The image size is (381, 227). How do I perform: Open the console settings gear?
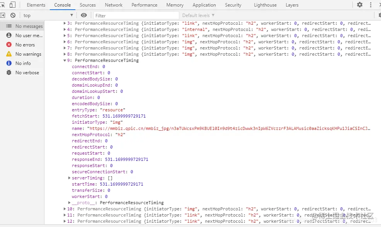(x=379, y=15)
